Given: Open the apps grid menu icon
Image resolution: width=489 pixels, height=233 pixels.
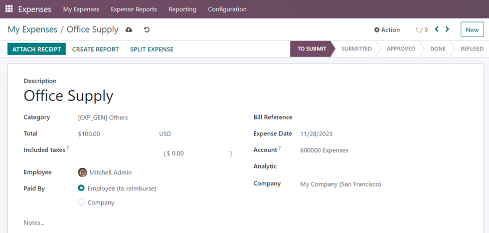Looking at the screenshot, I should (x=9, y=9).
